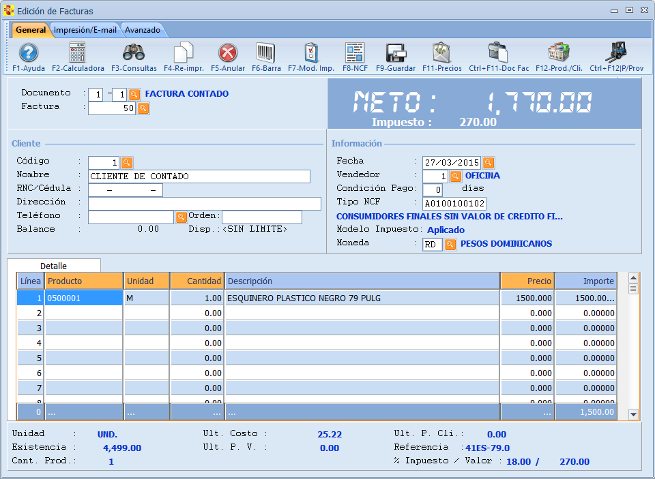Open the F8-NCF toolbar icon
655x479 pixels.
click(353, 53)
